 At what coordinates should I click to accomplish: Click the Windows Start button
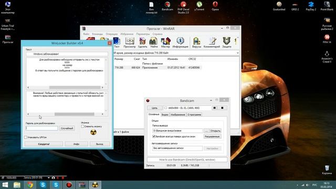[5, 185]
